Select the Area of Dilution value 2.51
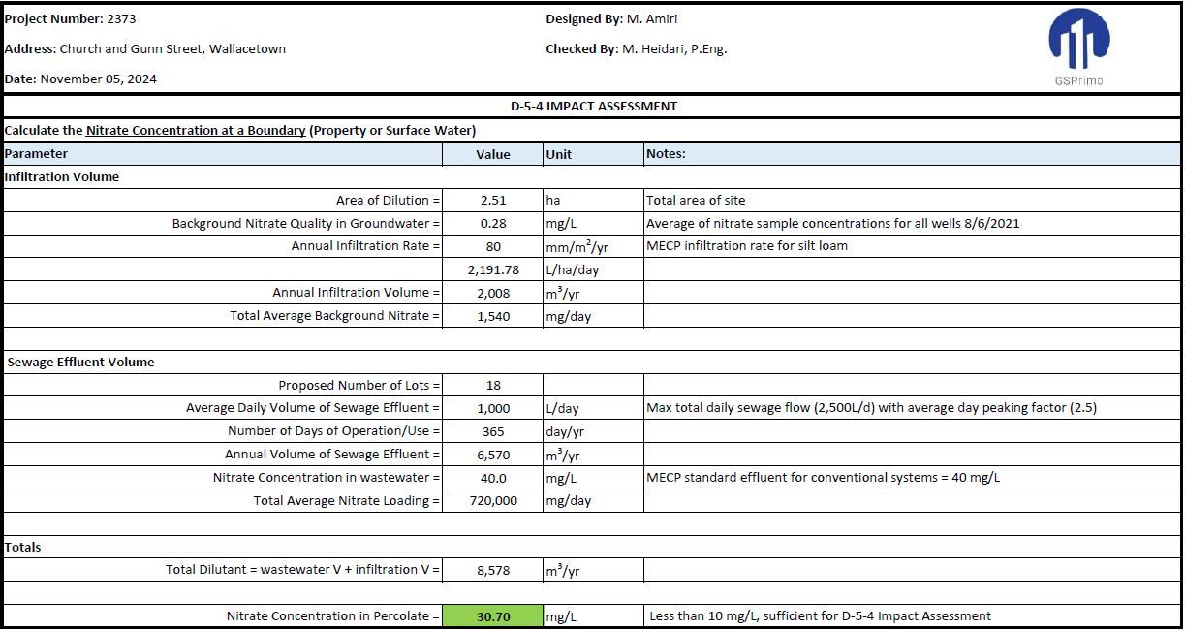 [492, 201]
